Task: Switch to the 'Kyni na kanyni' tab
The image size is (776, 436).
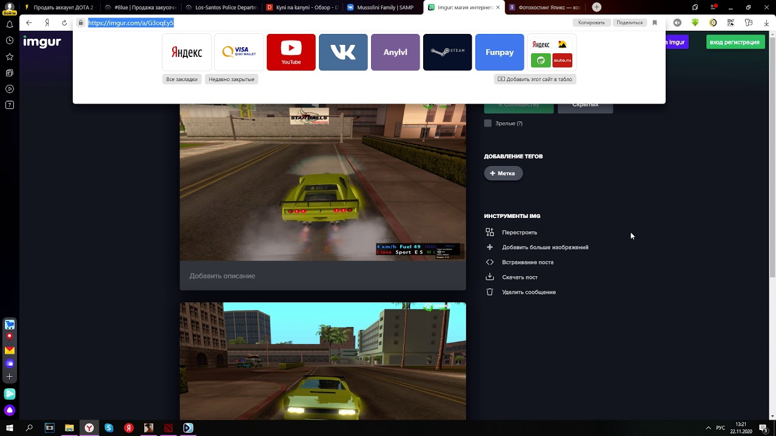Action: point(302,7)
